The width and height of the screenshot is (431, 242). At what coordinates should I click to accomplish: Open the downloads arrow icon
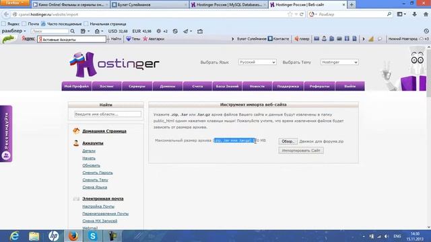415,14
